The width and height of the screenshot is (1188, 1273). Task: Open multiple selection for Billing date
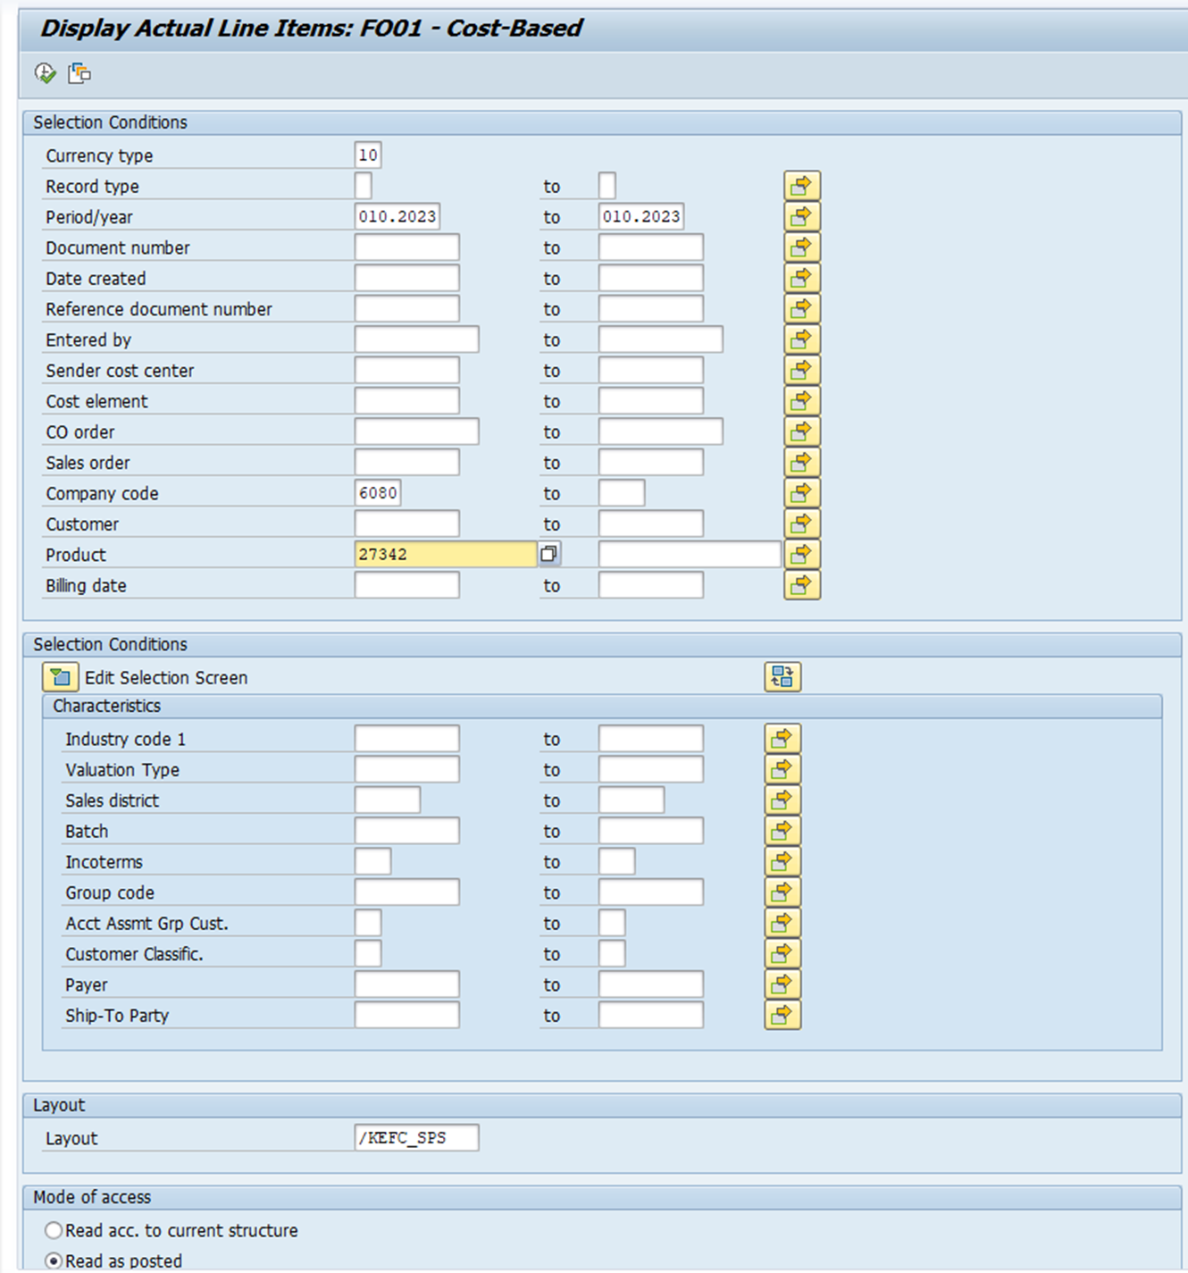[x=801, y=585]
